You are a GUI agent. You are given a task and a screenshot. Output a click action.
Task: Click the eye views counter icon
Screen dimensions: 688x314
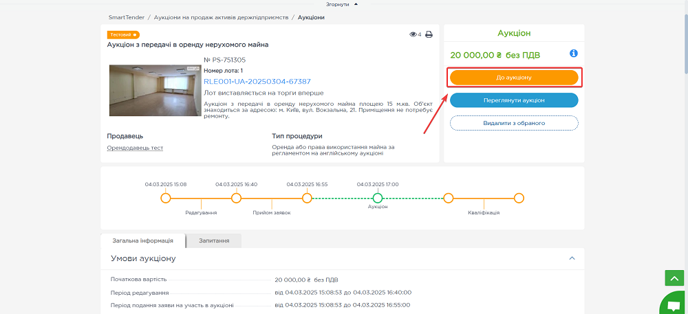[413, 34]
